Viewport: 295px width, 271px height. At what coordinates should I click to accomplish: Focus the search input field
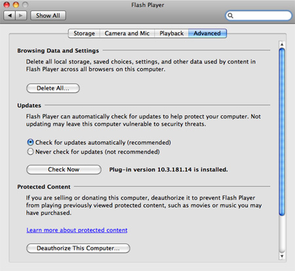click(x=259, y=16)
